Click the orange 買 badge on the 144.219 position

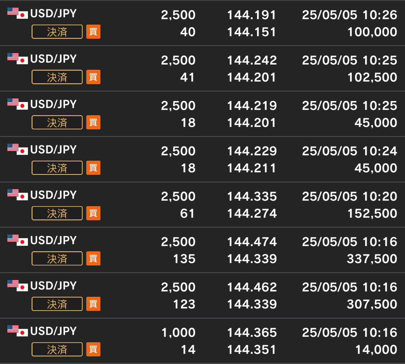click(x=93, y=122)
